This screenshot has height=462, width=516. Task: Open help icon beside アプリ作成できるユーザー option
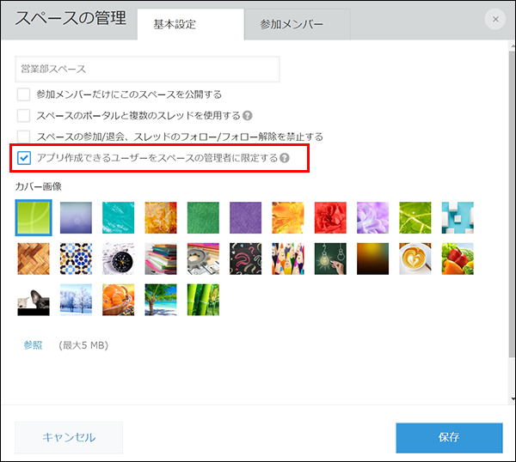[285, 158]
